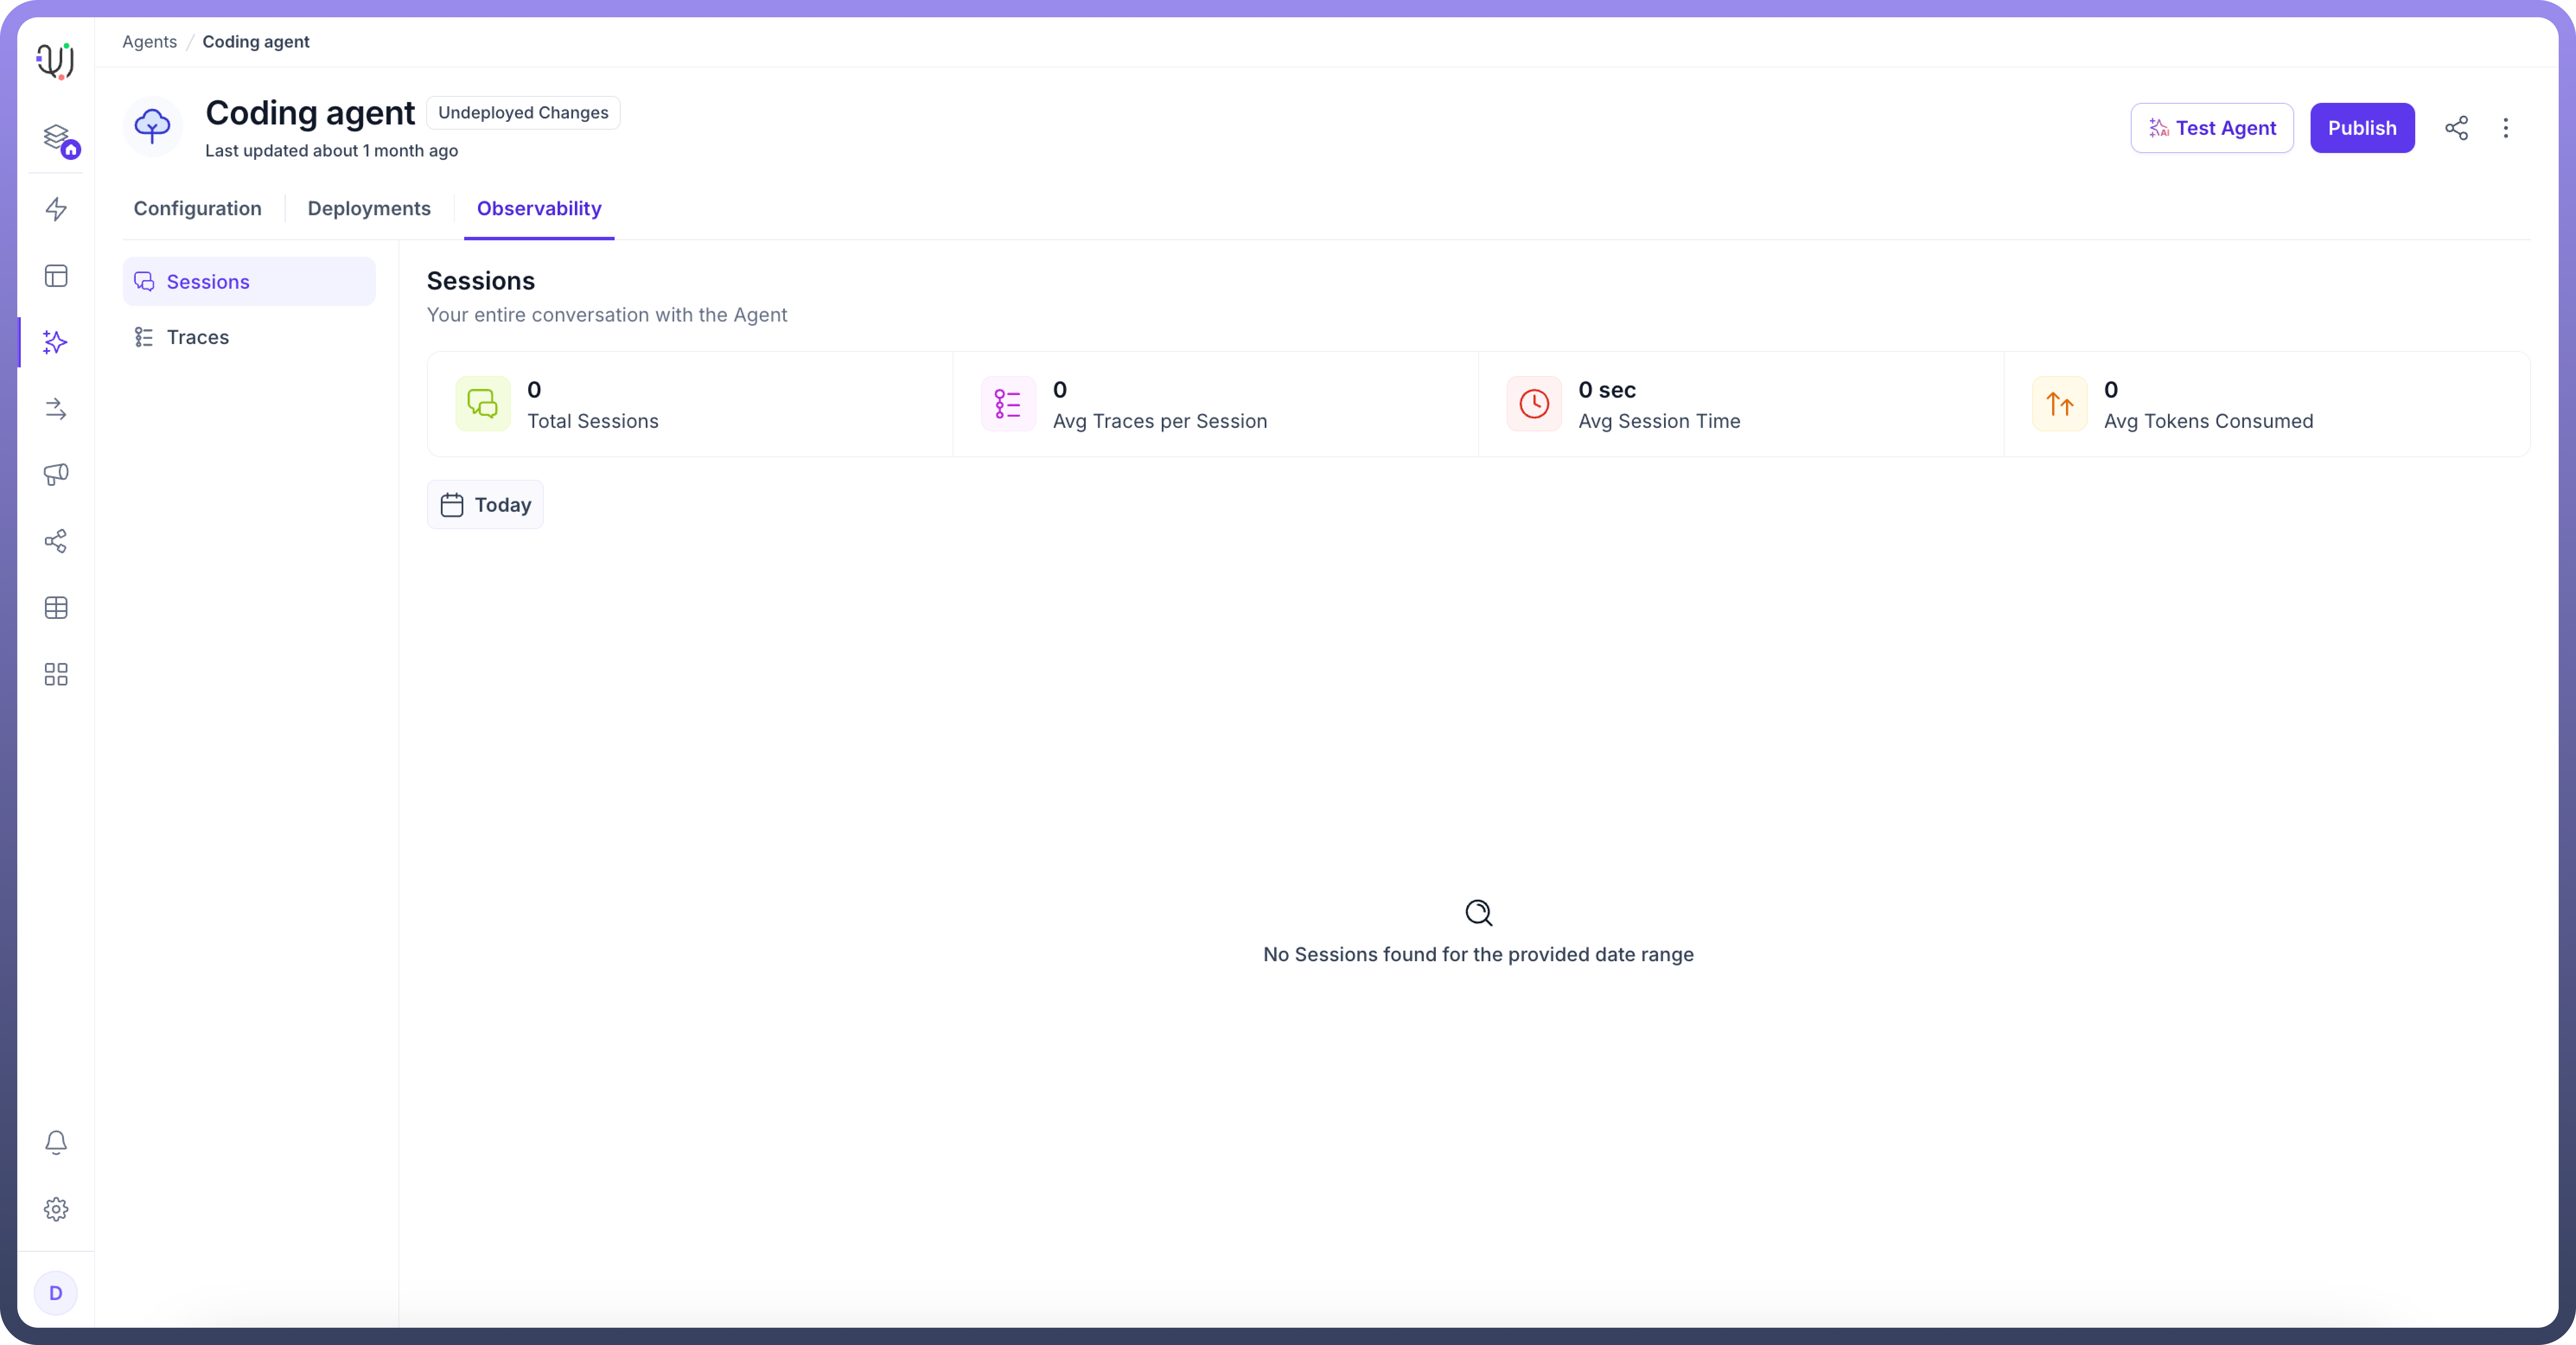Image resolution: width=2576 pixels, height=1345 pixels.
Task: Open the Today date range picker
Action: (485, 505)
